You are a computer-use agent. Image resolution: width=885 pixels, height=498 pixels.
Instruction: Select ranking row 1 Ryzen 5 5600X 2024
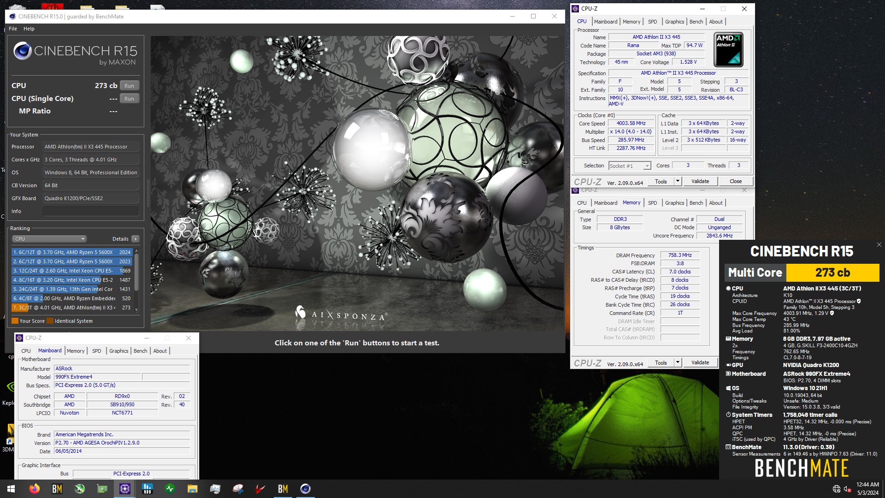[x=72, y=252]
